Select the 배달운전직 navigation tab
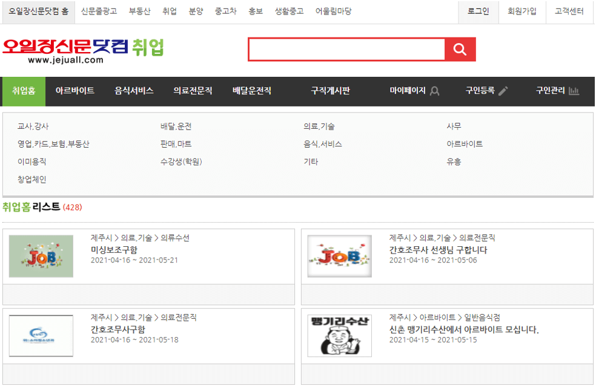The height and width of the screenshot is (386, 596). [x=251, y=91]
